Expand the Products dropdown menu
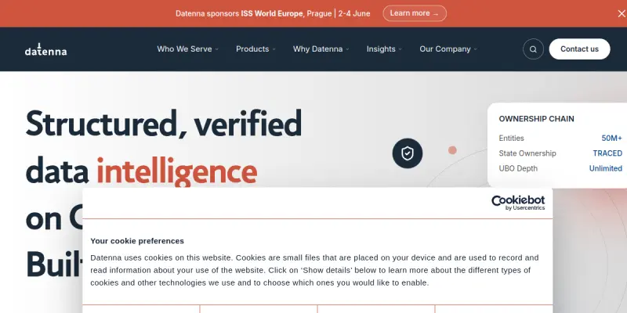 tap(256, 49)
